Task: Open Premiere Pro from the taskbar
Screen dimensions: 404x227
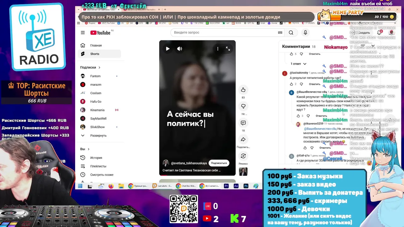Action: click(226, 186)
